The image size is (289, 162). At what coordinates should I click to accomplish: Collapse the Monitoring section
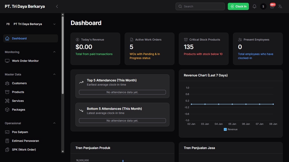click(54, 52)
